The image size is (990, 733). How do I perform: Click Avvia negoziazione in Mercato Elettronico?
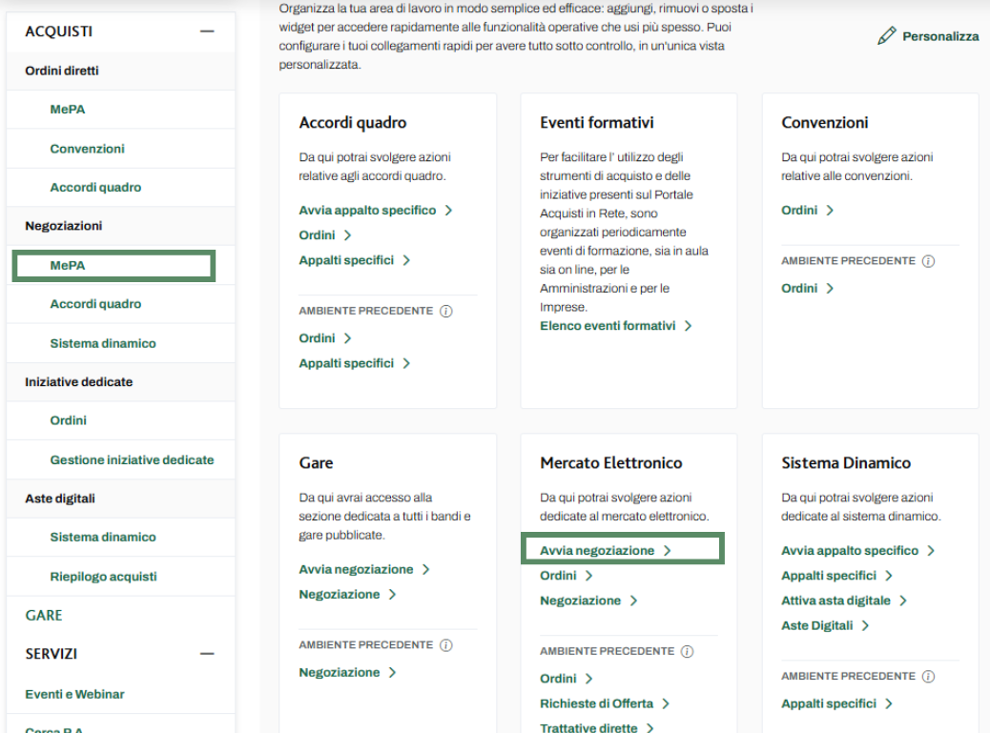pyautogui.click(x=598, y=551)
